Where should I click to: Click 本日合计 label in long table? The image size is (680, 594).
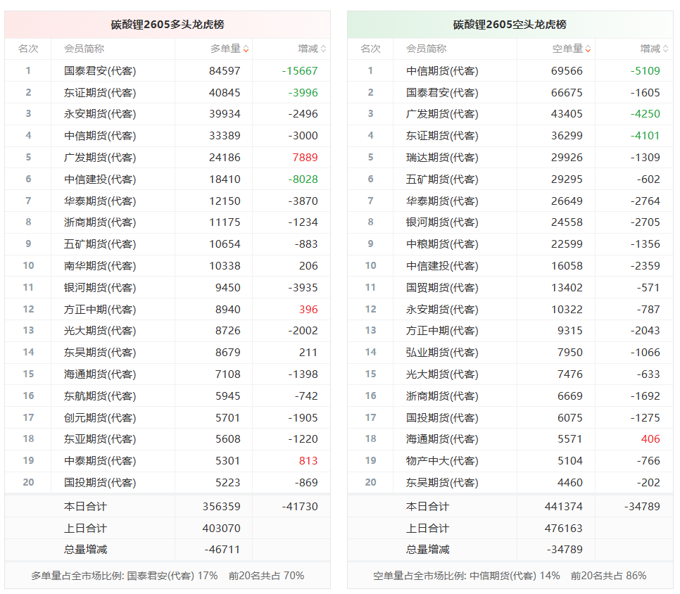tap(85, 507)
